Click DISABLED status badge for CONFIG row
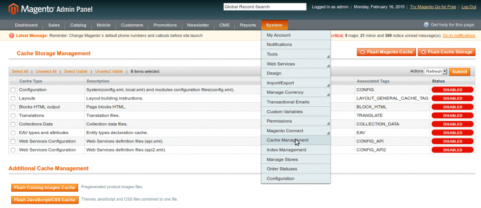The height and width of the screenshot is (208, 481). point(453,90)
